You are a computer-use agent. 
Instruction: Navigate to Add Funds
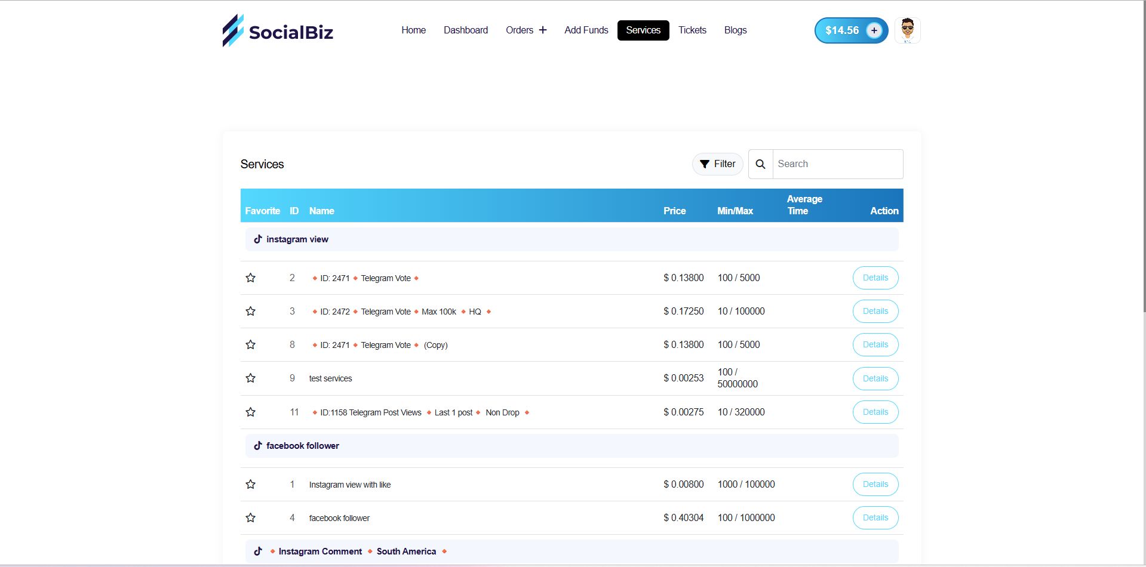[586, 30]
